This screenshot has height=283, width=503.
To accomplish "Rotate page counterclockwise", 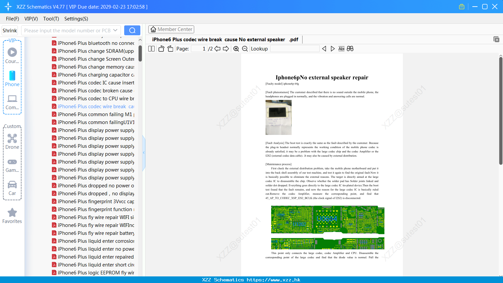I will 161,49.
